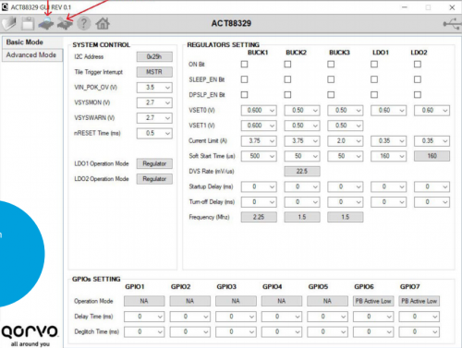Enable the ON Bit checkbox for BUCK1
Image resolution: width=462 pixels, height=348 pixels.
click(x=244, y=64)
